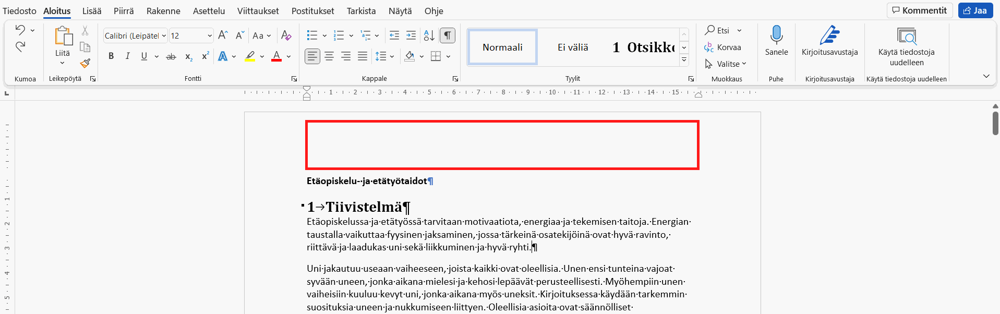Click the vertical scrollbar thumb
The image size is (1000, 314).
coord(995,123)
